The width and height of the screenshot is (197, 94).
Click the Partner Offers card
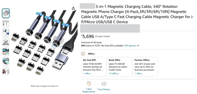pos(145,67)
